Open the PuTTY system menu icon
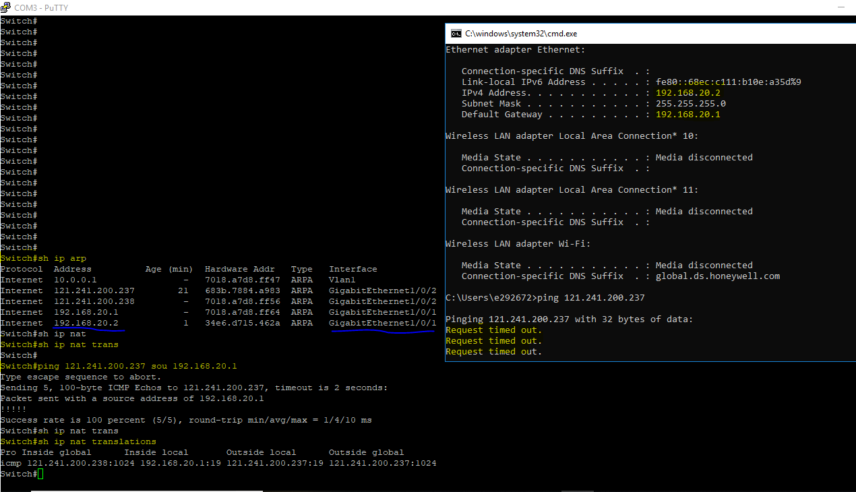 point(7,7)
